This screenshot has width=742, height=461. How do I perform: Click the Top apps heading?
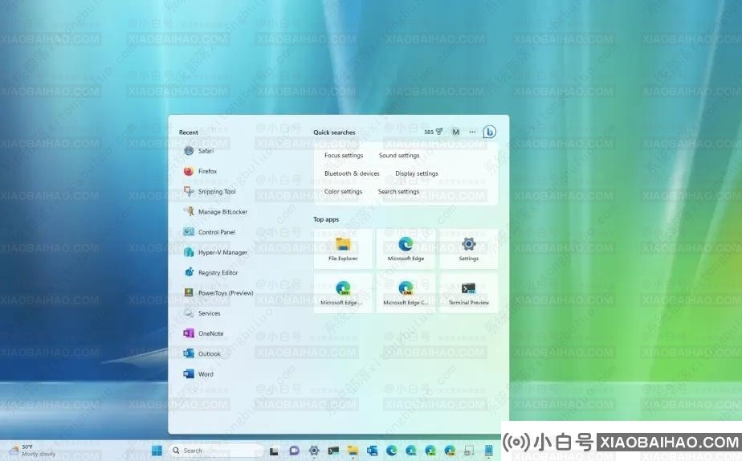[x=326, y=219]
